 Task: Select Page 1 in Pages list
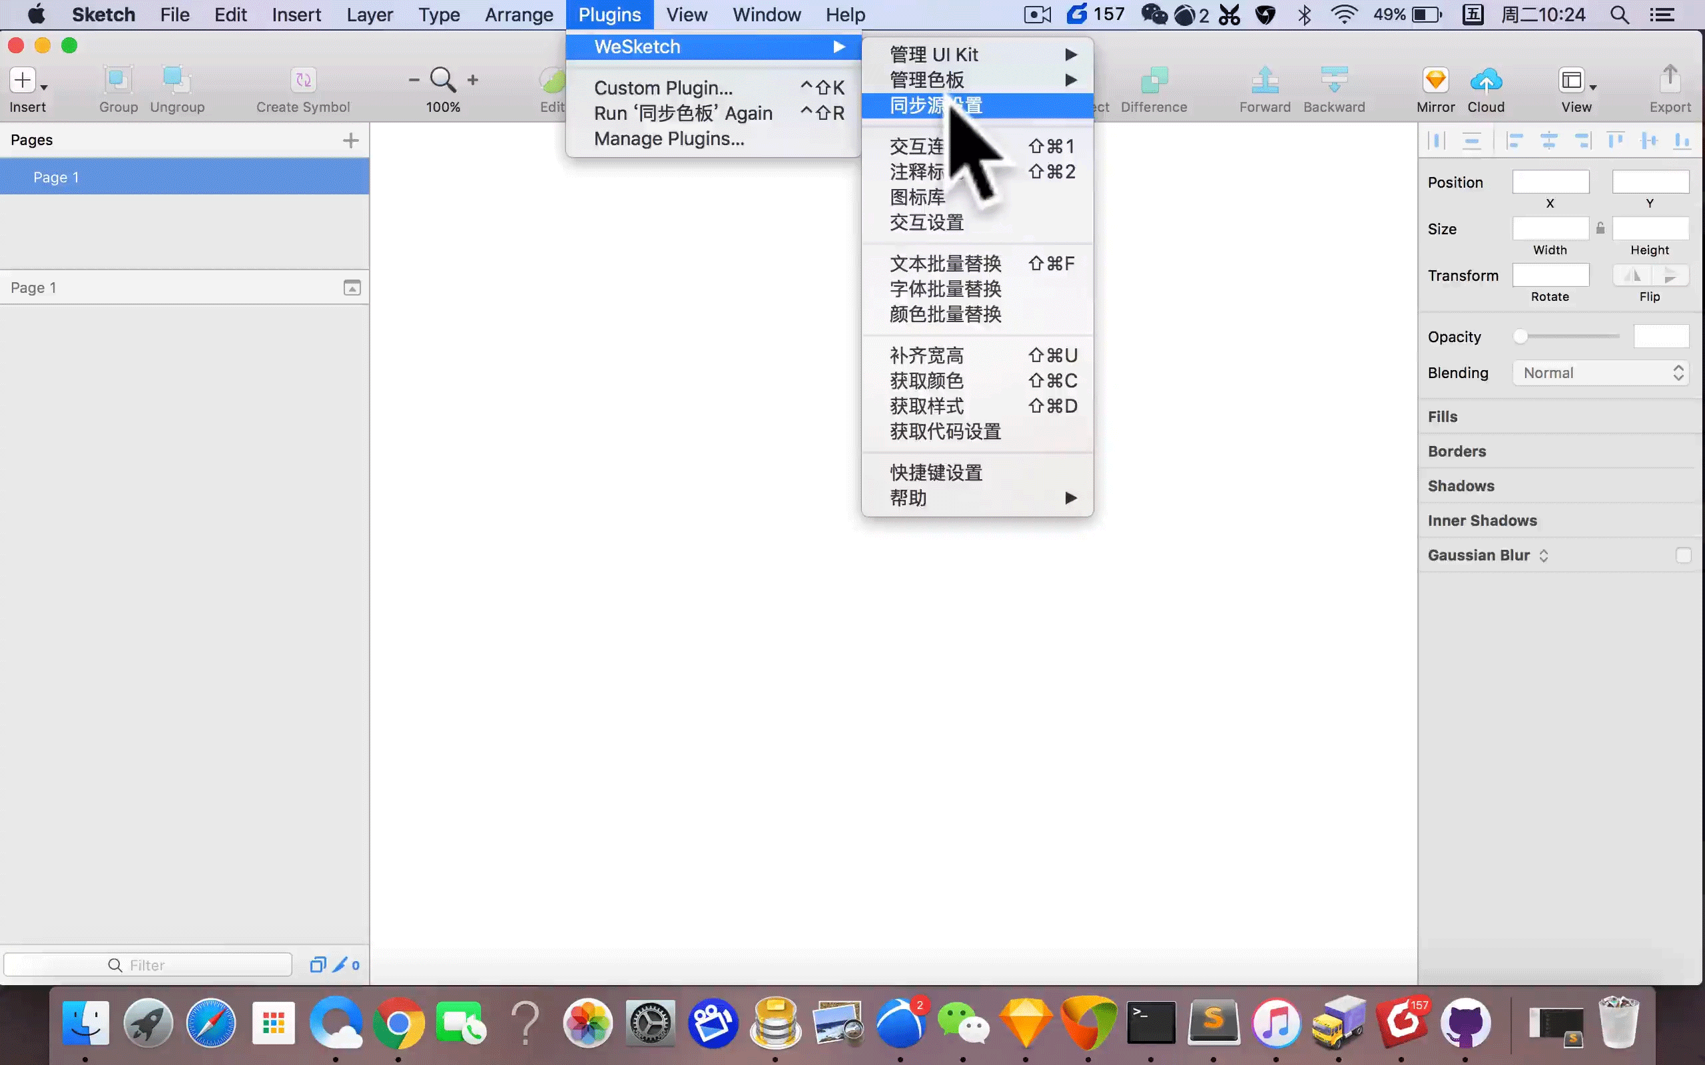pos(57,178)
